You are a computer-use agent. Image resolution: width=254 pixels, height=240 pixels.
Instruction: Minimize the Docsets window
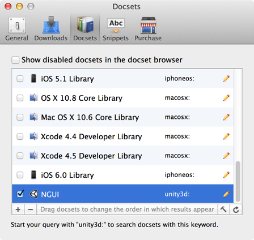click(19, 6)
